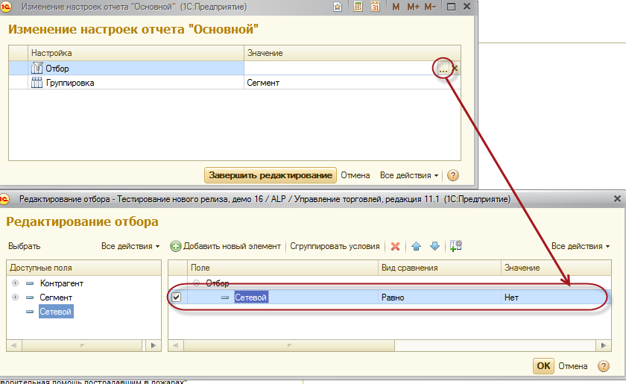
Task: Click the Значение header in the report settings table
Action: pyautogui.click(x=352, y=53)
